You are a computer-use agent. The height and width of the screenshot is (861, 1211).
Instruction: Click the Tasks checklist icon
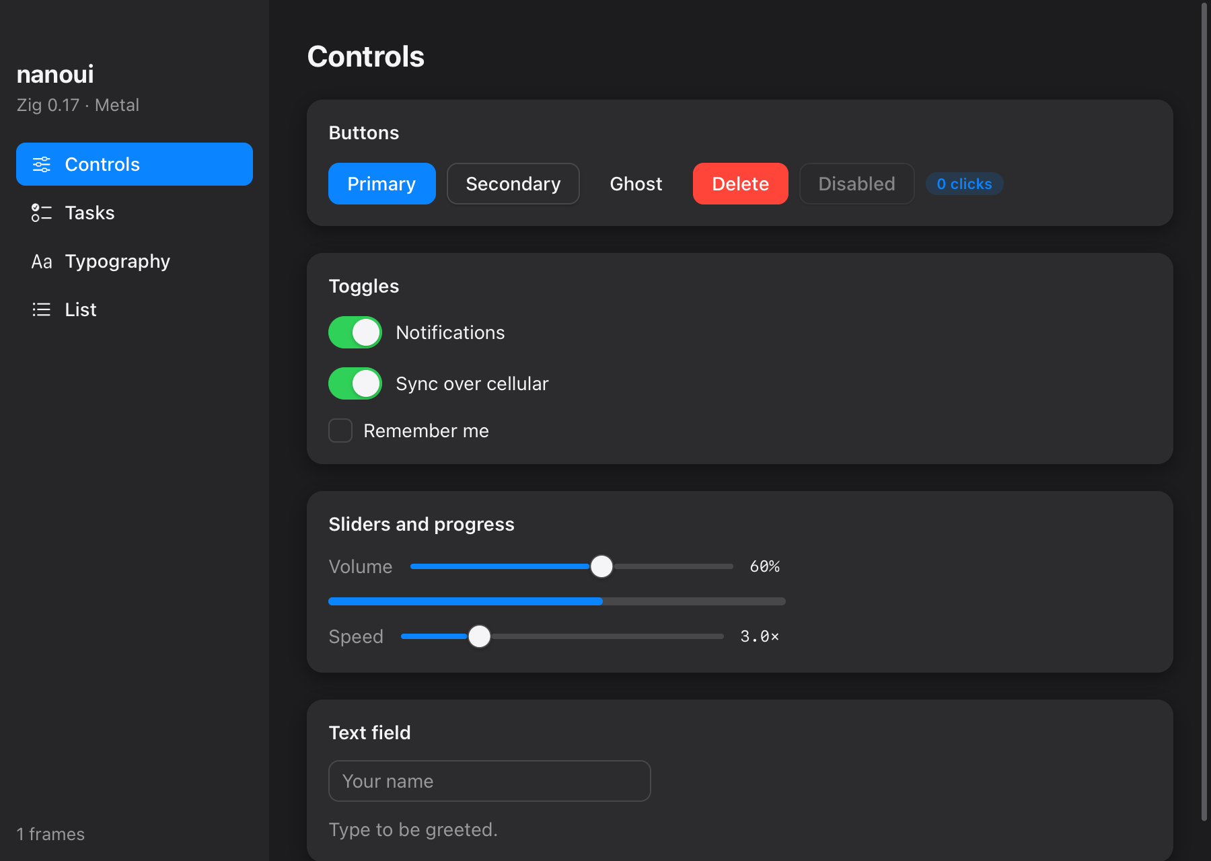point(42,213)
